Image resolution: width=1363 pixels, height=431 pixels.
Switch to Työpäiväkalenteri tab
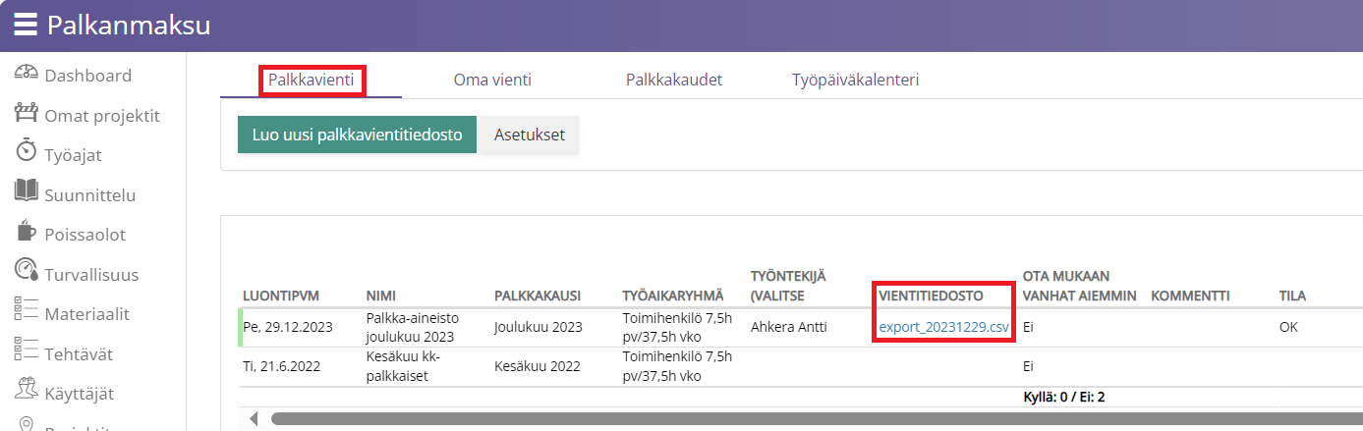[856, 80]
